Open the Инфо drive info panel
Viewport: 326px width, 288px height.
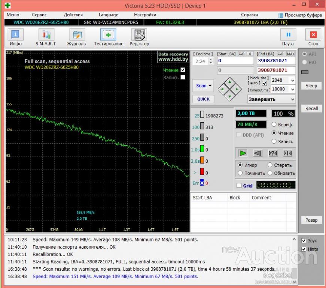(16, 37)
